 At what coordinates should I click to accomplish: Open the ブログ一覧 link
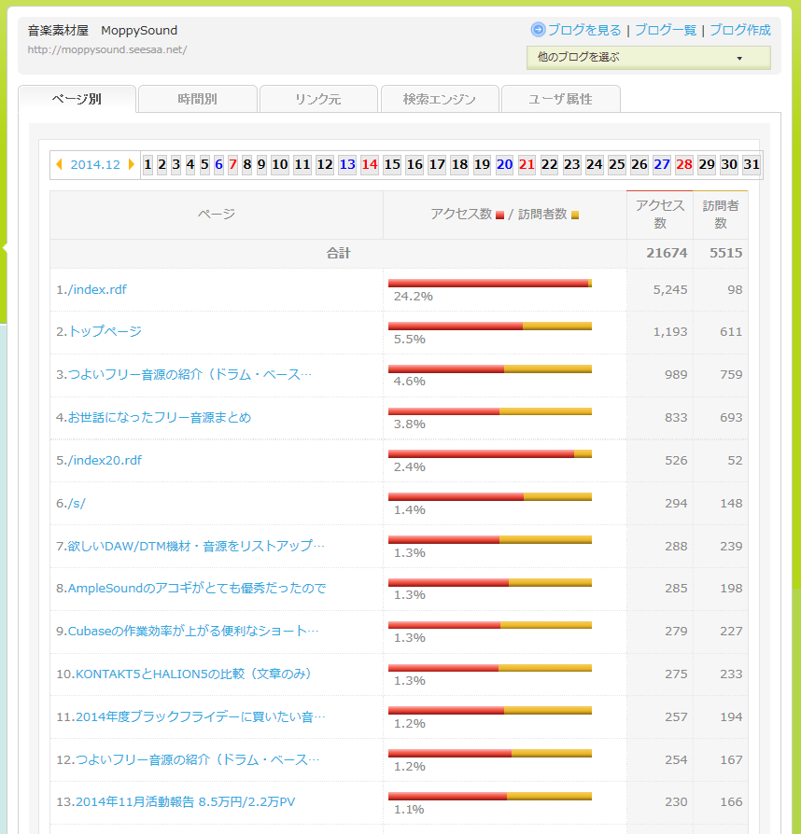click(x=666, y=30)
